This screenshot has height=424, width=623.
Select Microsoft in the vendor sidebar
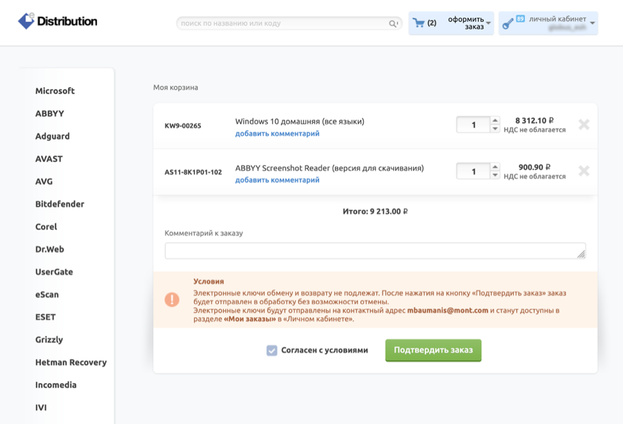click(55, 91)
